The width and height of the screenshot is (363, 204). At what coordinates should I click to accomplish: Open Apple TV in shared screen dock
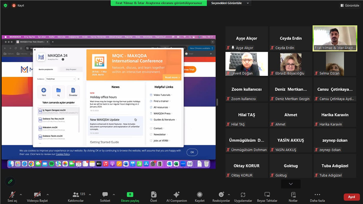[x=99, y=164]
